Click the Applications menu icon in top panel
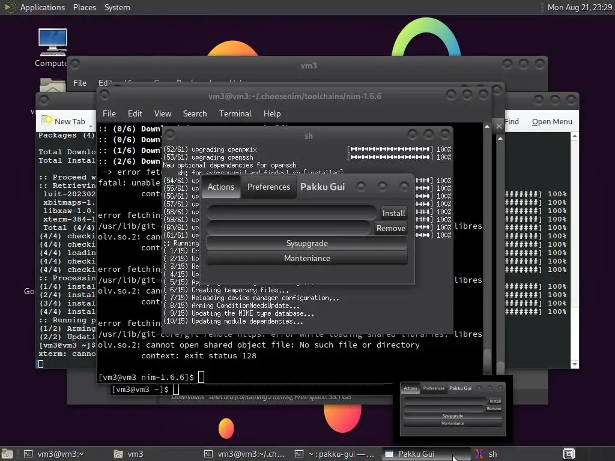The image size is (615, 461). pos(10,7)
